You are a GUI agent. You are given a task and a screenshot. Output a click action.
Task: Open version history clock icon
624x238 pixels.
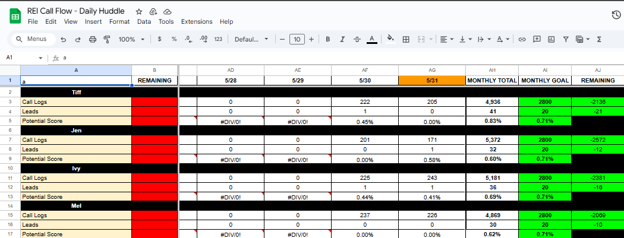[616, 15]
